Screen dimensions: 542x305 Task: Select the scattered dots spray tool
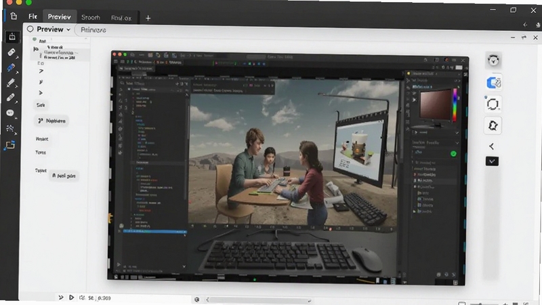[x=10, y=129]
